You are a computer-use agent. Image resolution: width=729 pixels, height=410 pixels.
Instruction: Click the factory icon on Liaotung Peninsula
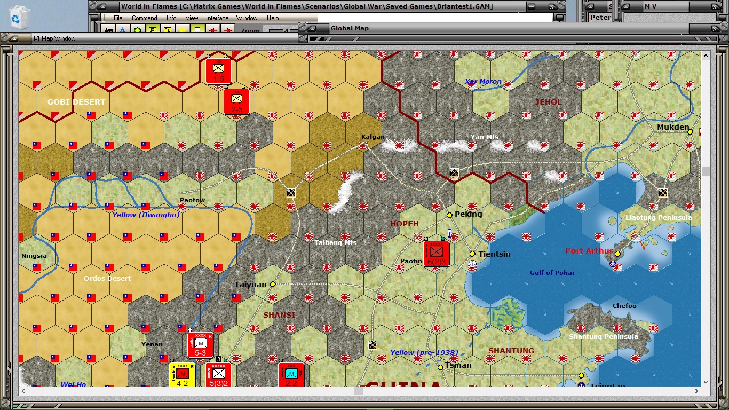tap(663, 193)
